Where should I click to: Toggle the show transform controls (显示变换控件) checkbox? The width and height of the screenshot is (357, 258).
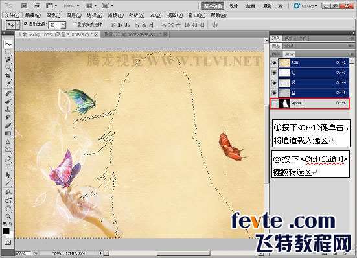[x=74, y=24]
